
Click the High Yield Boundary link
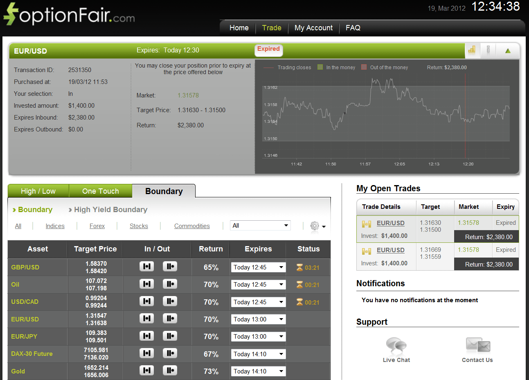click(x=110, y=210)
